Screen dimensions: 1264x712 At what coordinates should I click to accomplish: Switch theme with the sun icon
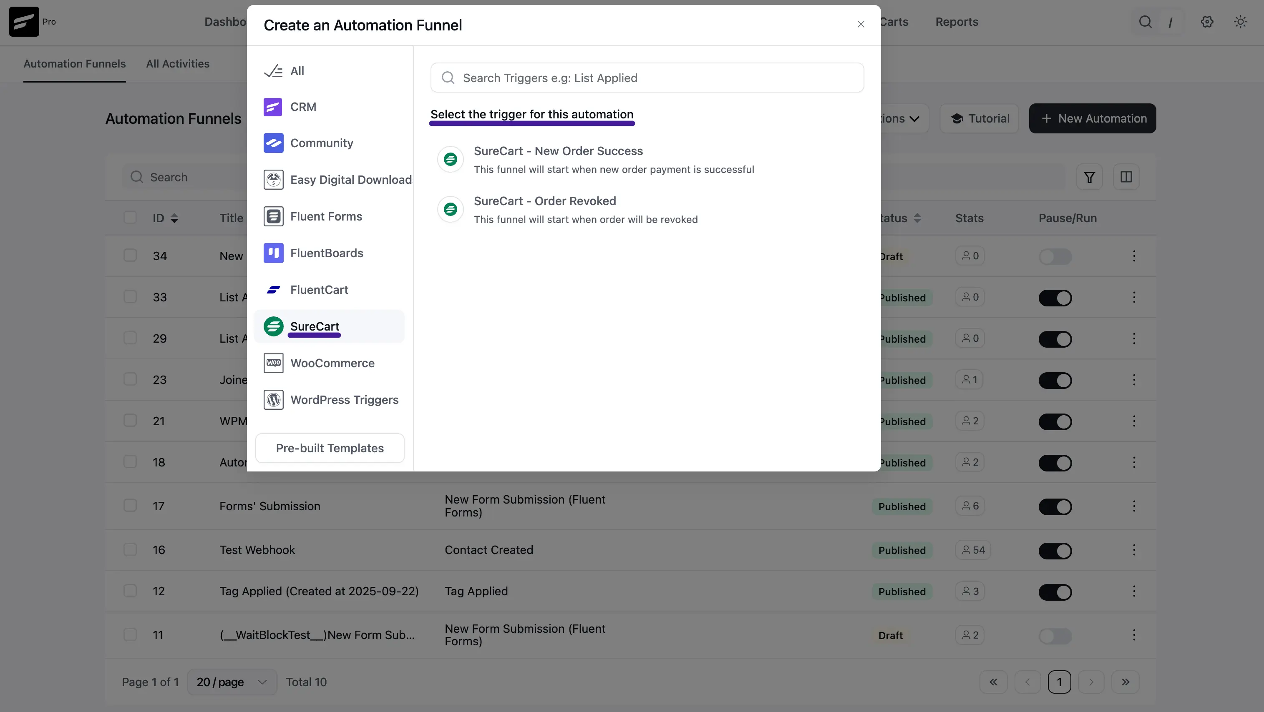pyautogui.click(x=1241, y=22)
